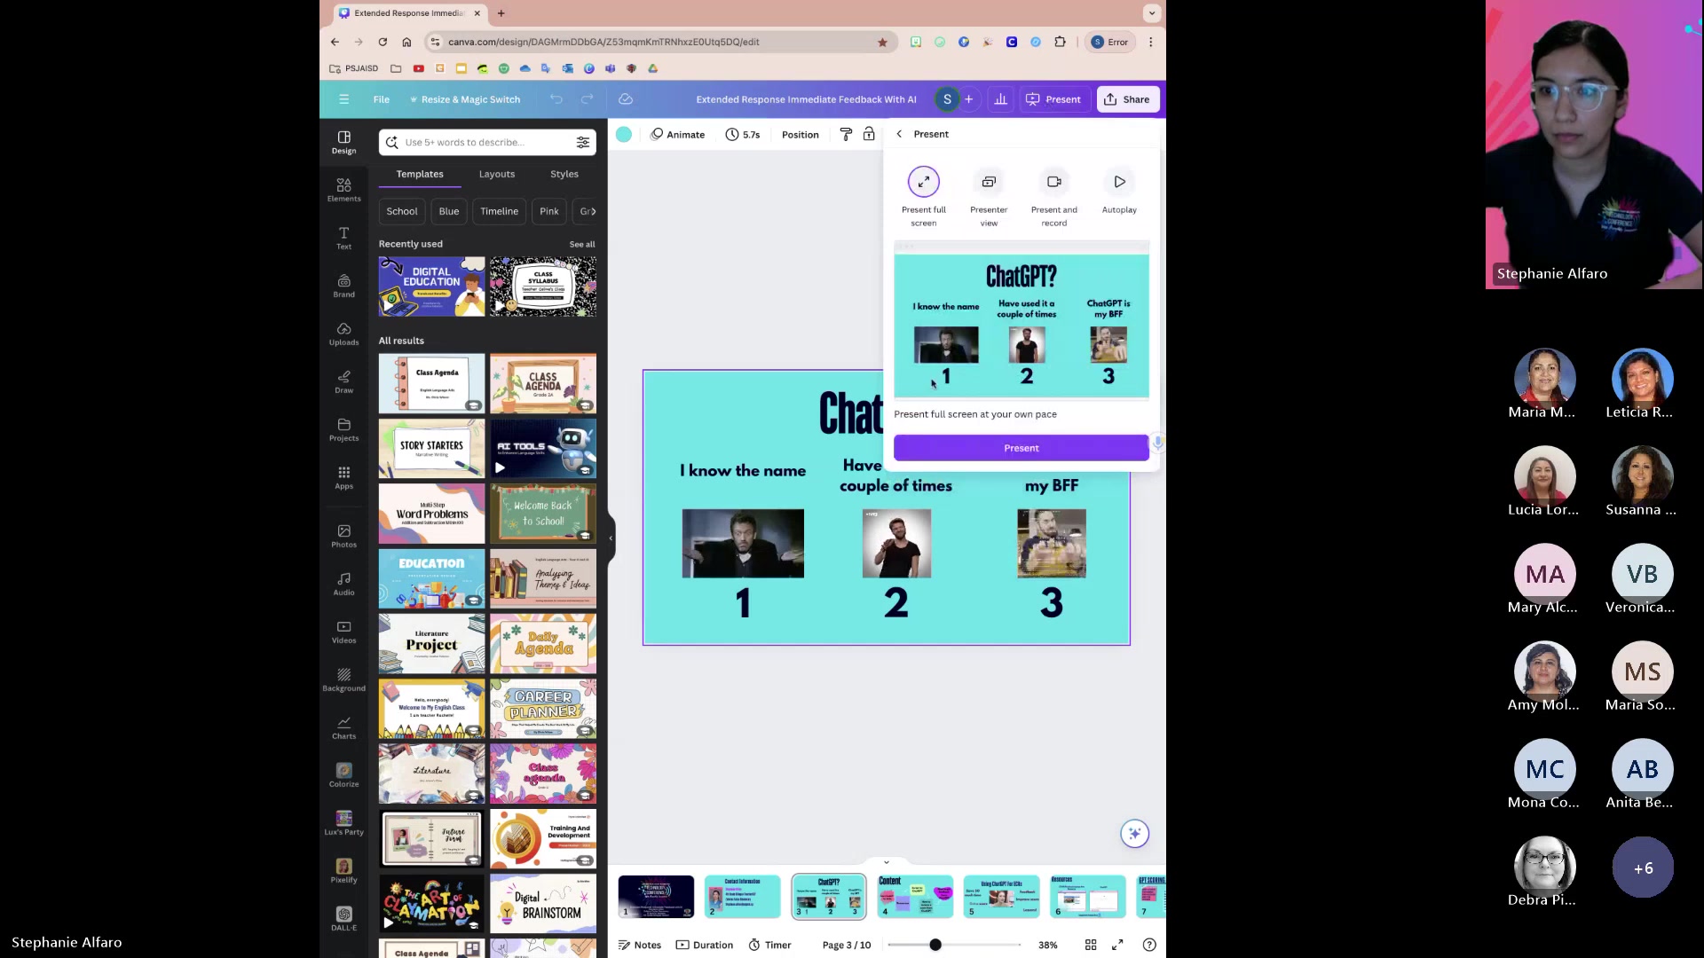Open the Canva main hamburger menu

coord(343,99)
